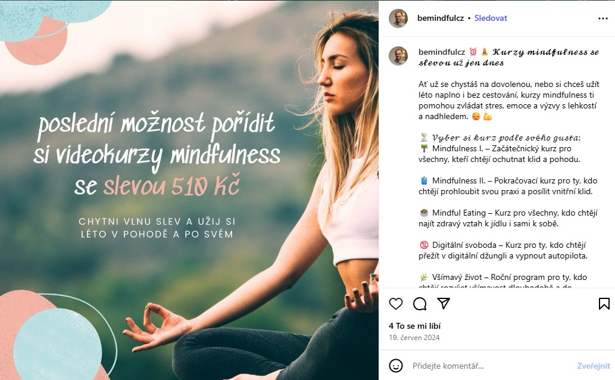Click the Digitální svoboda caption line

tap(503, 250)
